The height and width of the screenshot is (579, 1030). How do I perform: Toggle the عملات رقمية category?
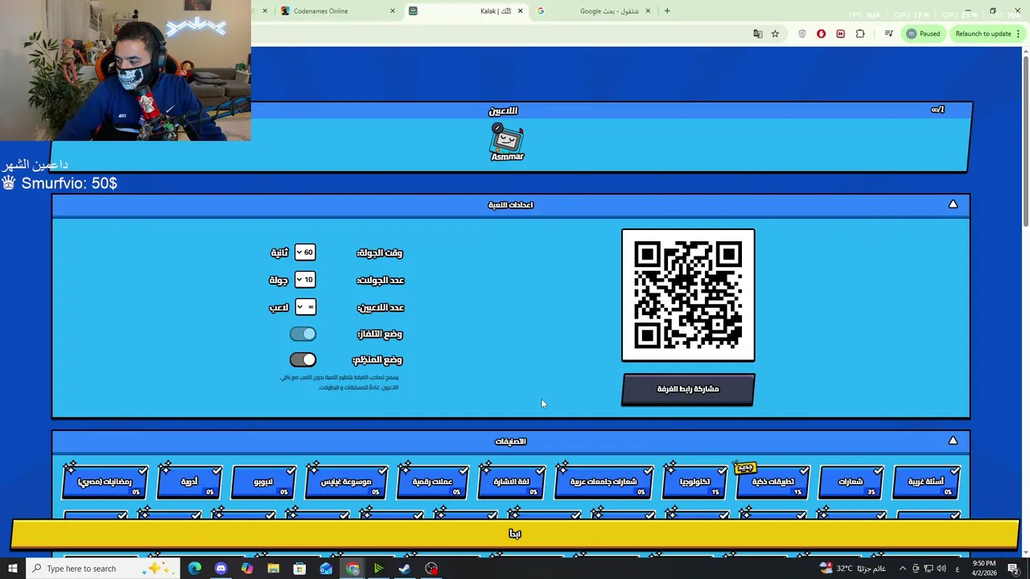pos(433,482)
